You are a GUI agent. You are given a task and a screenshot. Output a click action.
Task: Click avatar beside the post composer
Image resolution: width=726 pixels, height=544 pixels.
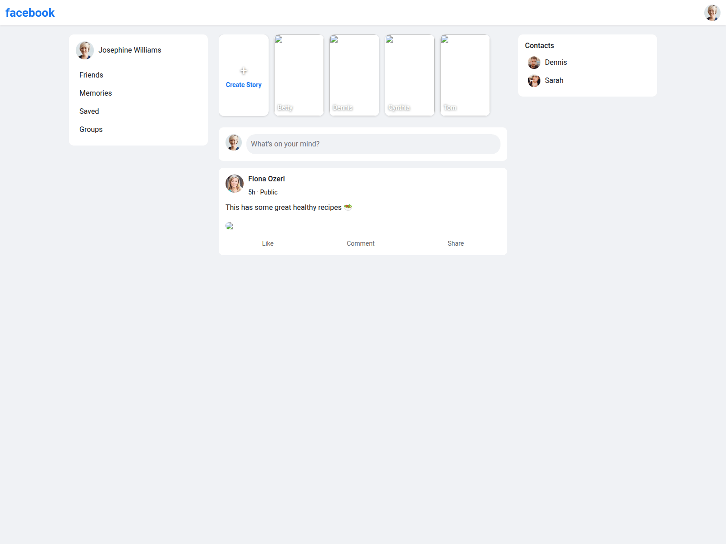[x=234, y=142]
